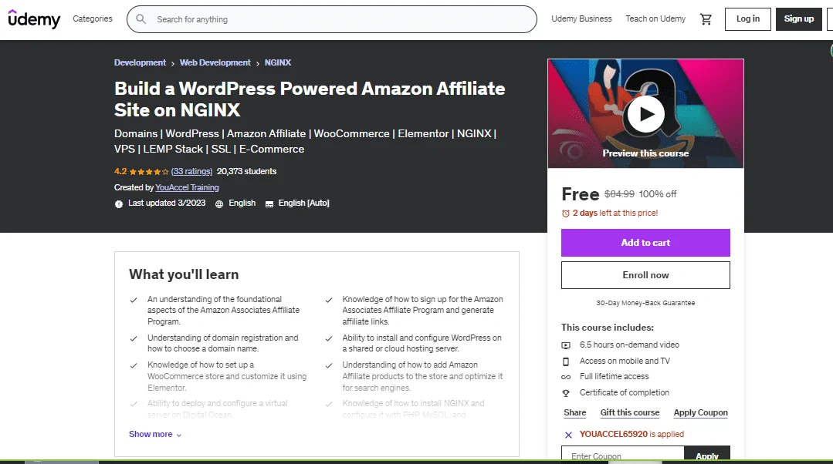
Task: Open YouAccel Training instructor page
Action: pyautogui.click(x=187, y=187)
